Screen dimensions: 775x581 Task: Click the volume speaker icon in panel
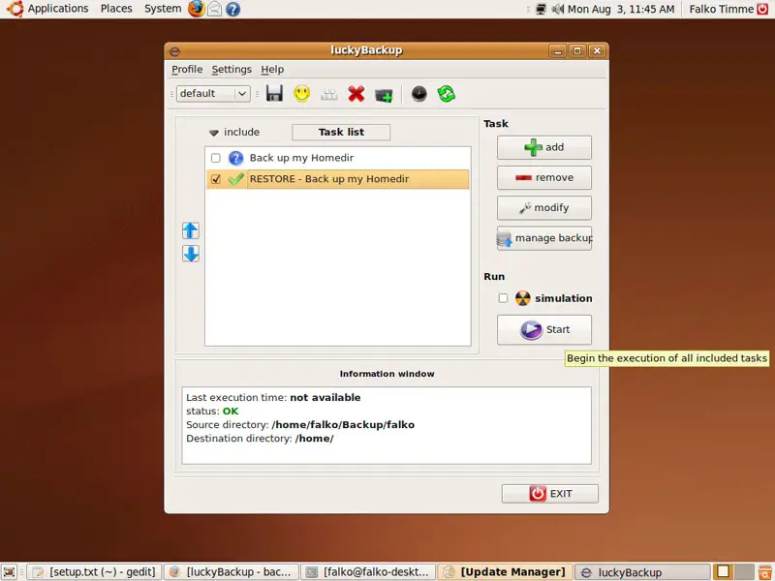[x=557, y=9]
